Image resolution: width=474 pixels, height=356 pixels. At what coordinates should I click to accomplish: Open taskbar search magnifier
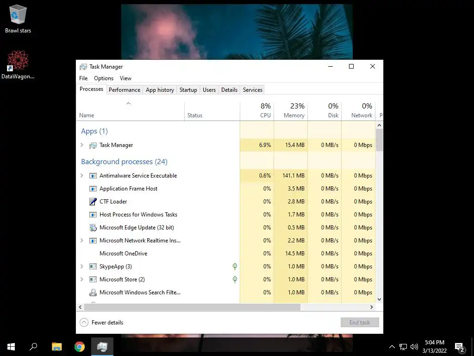pos(33,347)
